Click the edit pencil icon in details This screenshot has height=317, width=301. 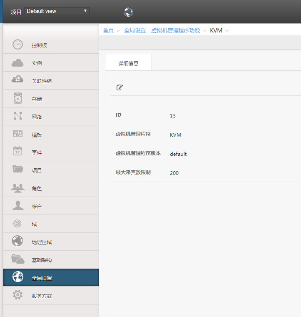coord(119,87)
